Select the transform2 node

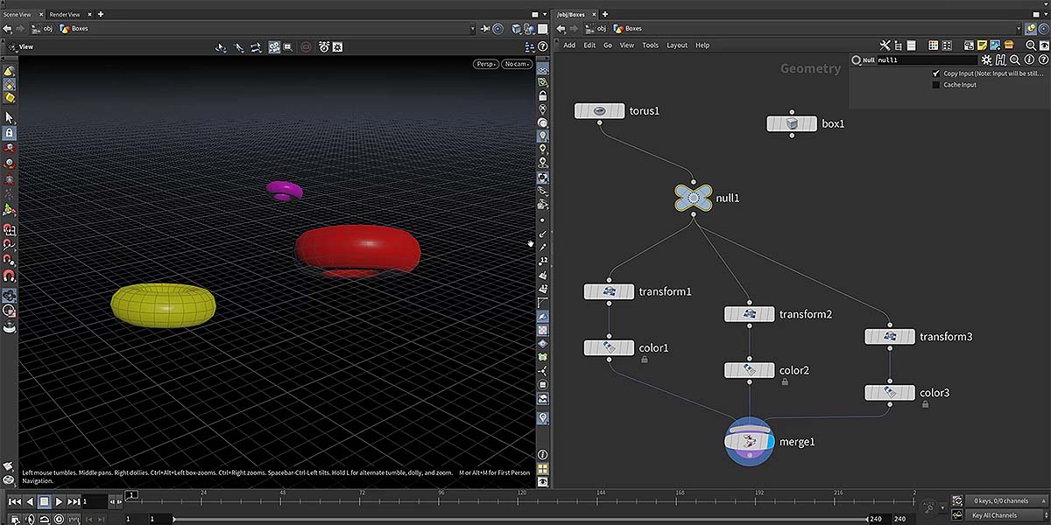point(750,314)
